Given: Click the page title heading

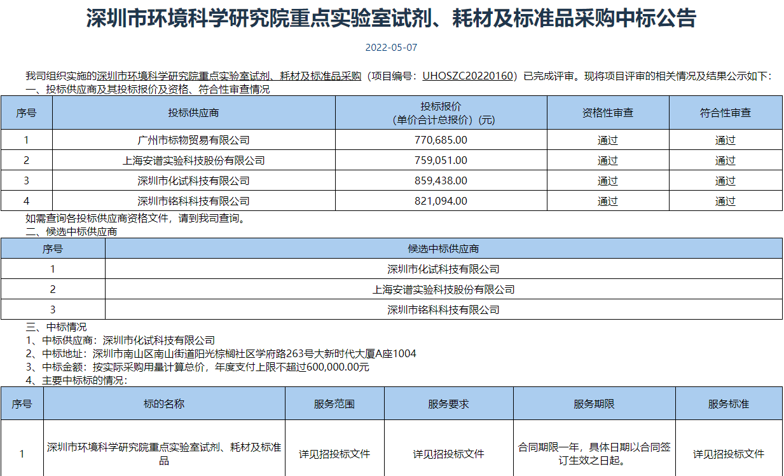Looking at the screenshot, I should [392, 19].
